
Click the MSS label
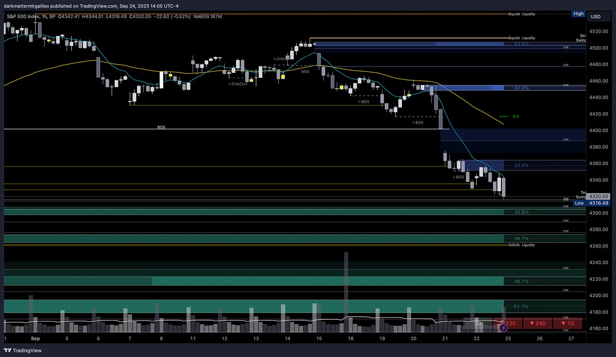tap(305, 71)
